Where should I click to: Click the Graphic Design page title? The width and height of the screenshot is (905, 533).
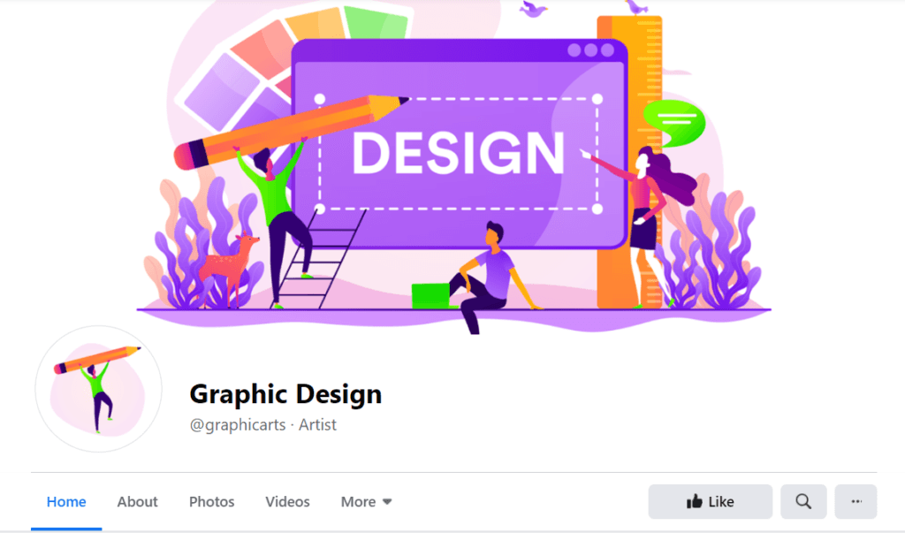click(285, 394)
